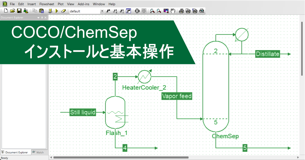Select the condenser circle above column

click(x=241, y=34)
